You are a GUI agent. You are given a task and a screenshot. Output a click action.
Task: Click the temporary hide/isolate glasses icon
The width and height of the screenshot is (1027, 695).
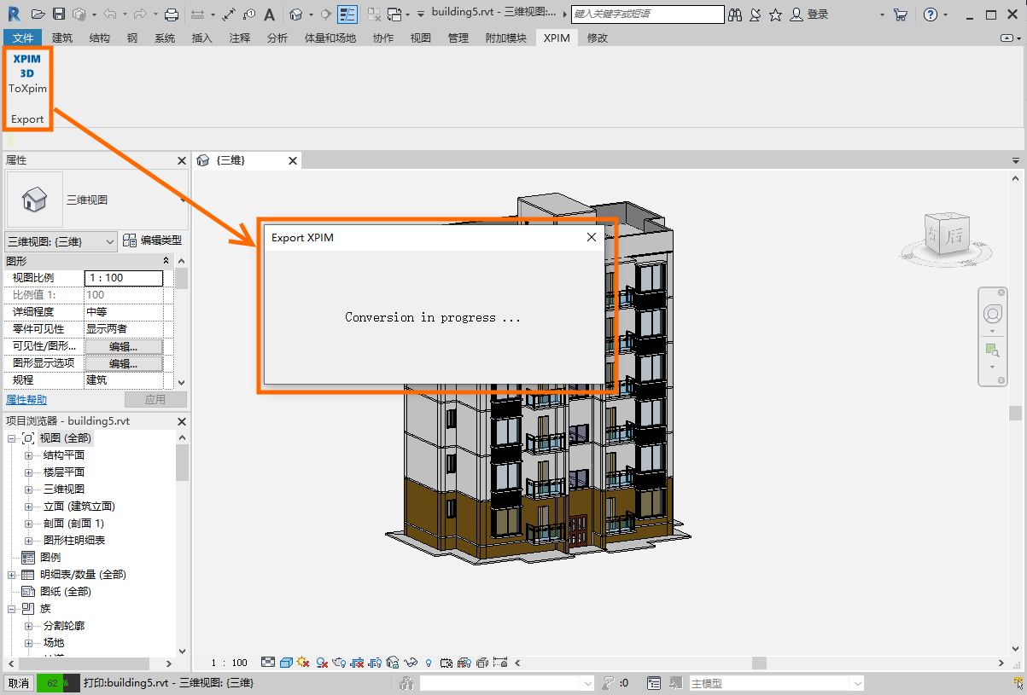click(411, 663)
